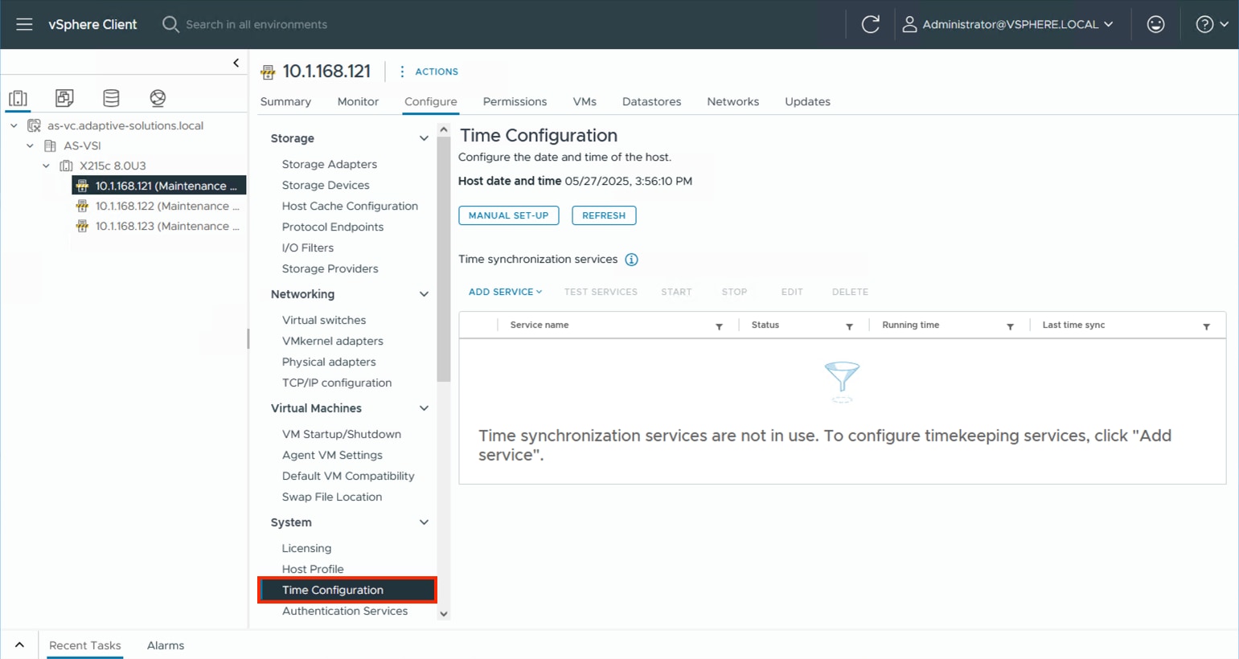Open the Time synchronization services info tooltip
Image resolution: width=1239 pixels, height=659 pixels.
[631, 259]
